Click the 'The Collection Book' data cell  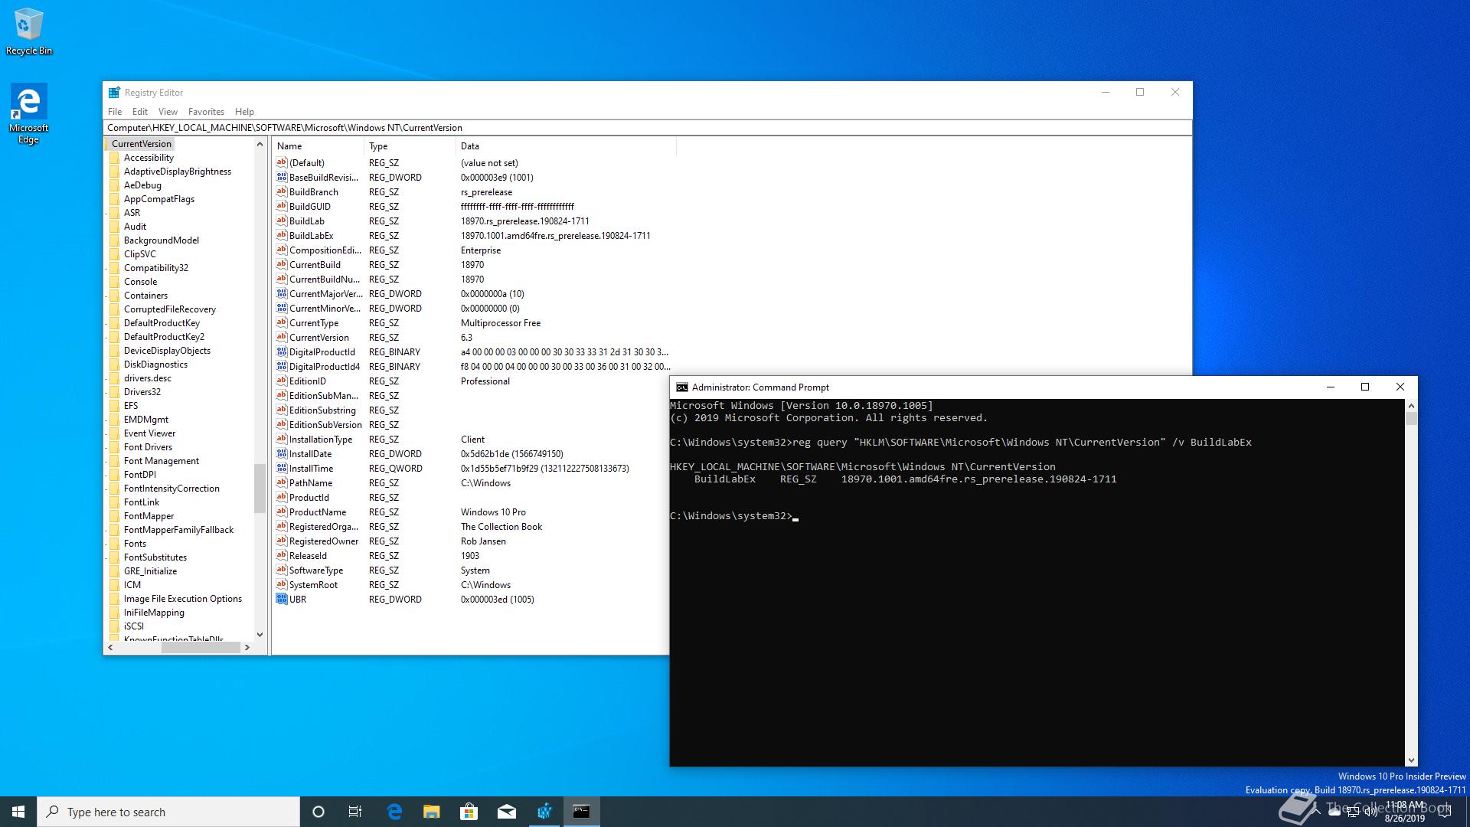[501, 527]
